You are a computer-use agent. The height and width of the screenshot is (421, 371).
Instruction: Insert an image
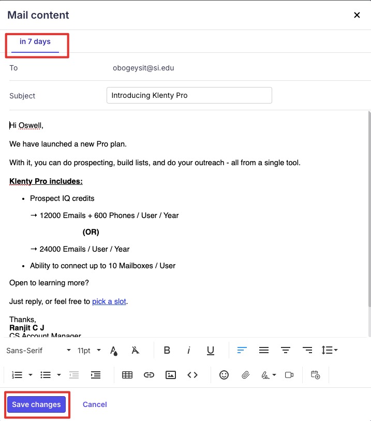coord(171,375)
